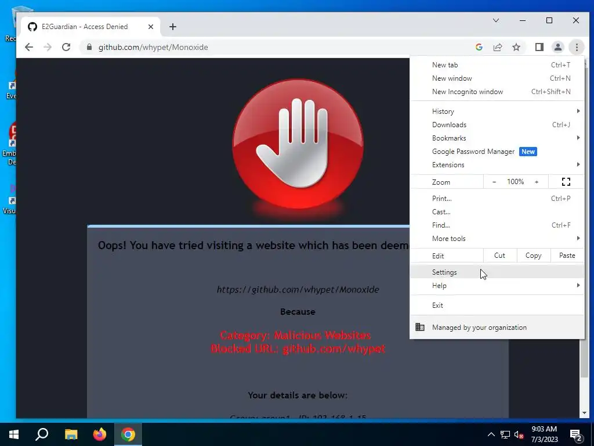The width and height of the screenshot is (594, 446).
Task: Decrease zoom with minus button
Action: click(494, 182)
